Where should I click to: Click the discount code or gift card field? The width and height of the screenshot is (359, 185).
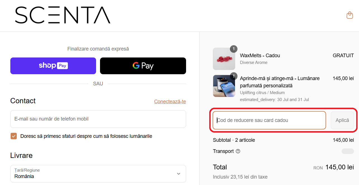pos(269,120)
